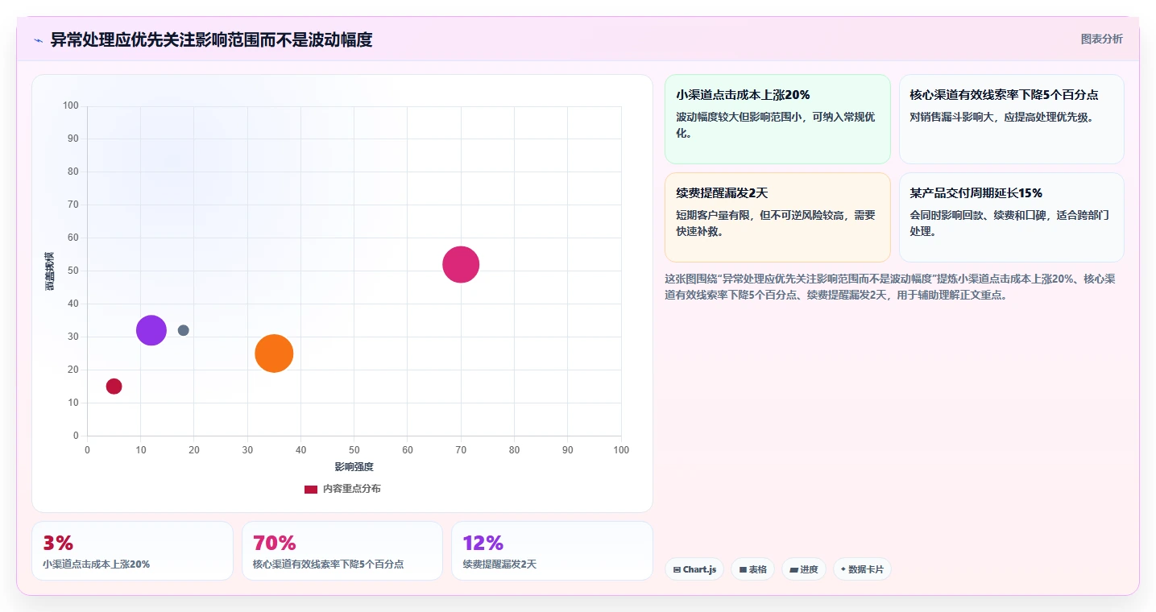The image size is (1156, 612).
Task: Click the summary paragraph starting 这张图围绕
Action: [x=890, y=287]
